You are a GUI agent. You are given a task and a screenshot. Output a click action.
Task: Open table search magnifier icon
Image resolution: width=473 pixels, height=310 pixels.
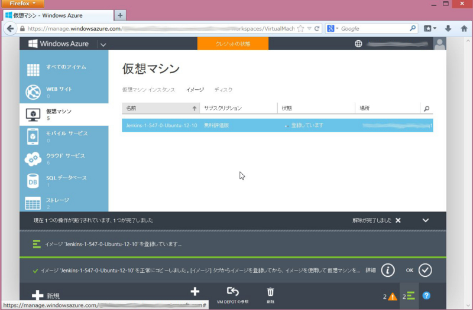coord(426,109)
